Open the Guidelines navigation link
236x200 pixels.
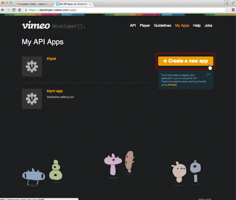pyautogui.click(x=162, y=25)
